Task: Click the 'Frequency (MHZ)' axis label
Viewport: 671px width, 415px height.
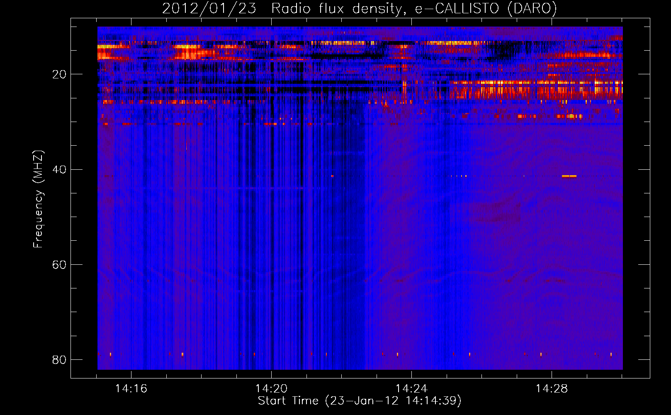Action: click(x=38, y=199)
